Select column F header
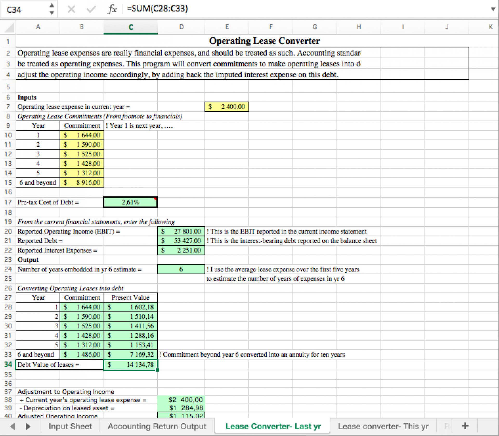499x436 pixels. tap(271, 27)
